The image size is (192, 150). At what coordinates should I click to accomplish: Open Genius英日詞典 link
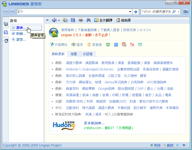[x=116, y=82]
